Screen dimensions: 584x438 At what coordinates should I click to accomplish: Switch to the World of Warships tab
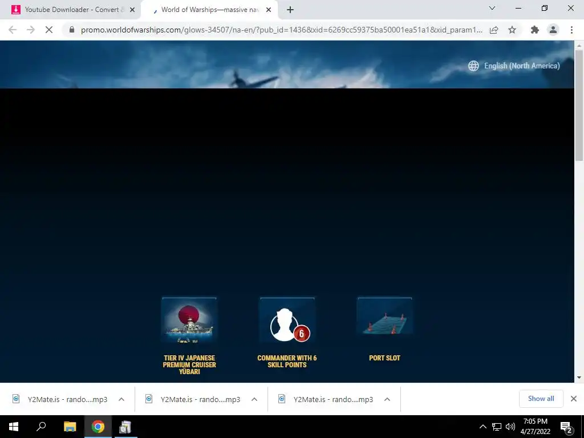coord(209,10)
